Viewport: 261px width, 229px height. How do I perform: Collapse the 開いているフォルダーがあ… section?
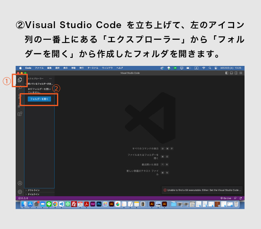point(39,84)
